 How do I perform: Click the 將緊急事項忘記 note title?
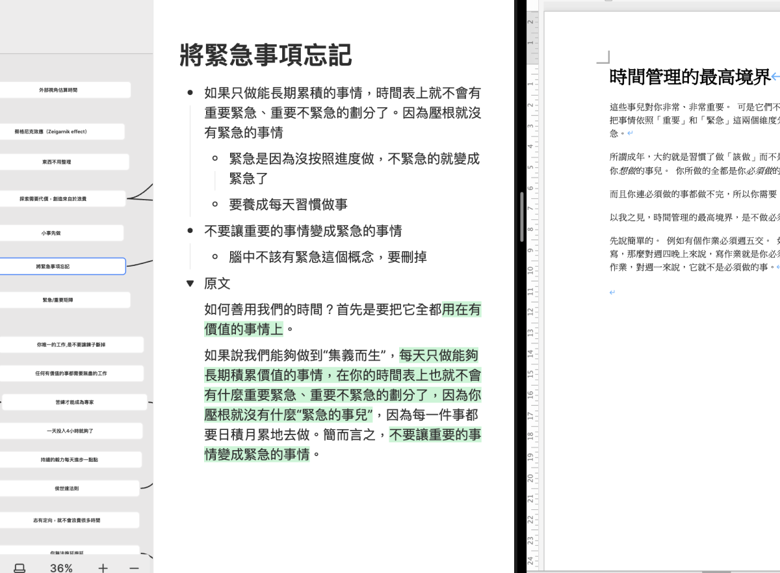[265, 55]
